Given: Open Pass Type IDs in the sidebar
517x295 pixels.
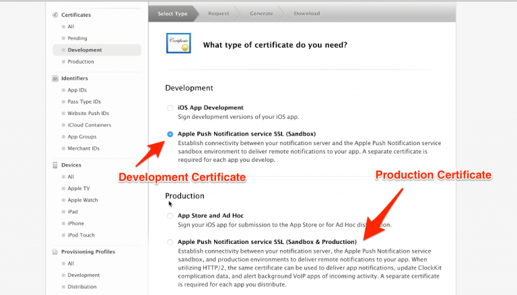Looking at the screenshot, I should click(84, 101).
